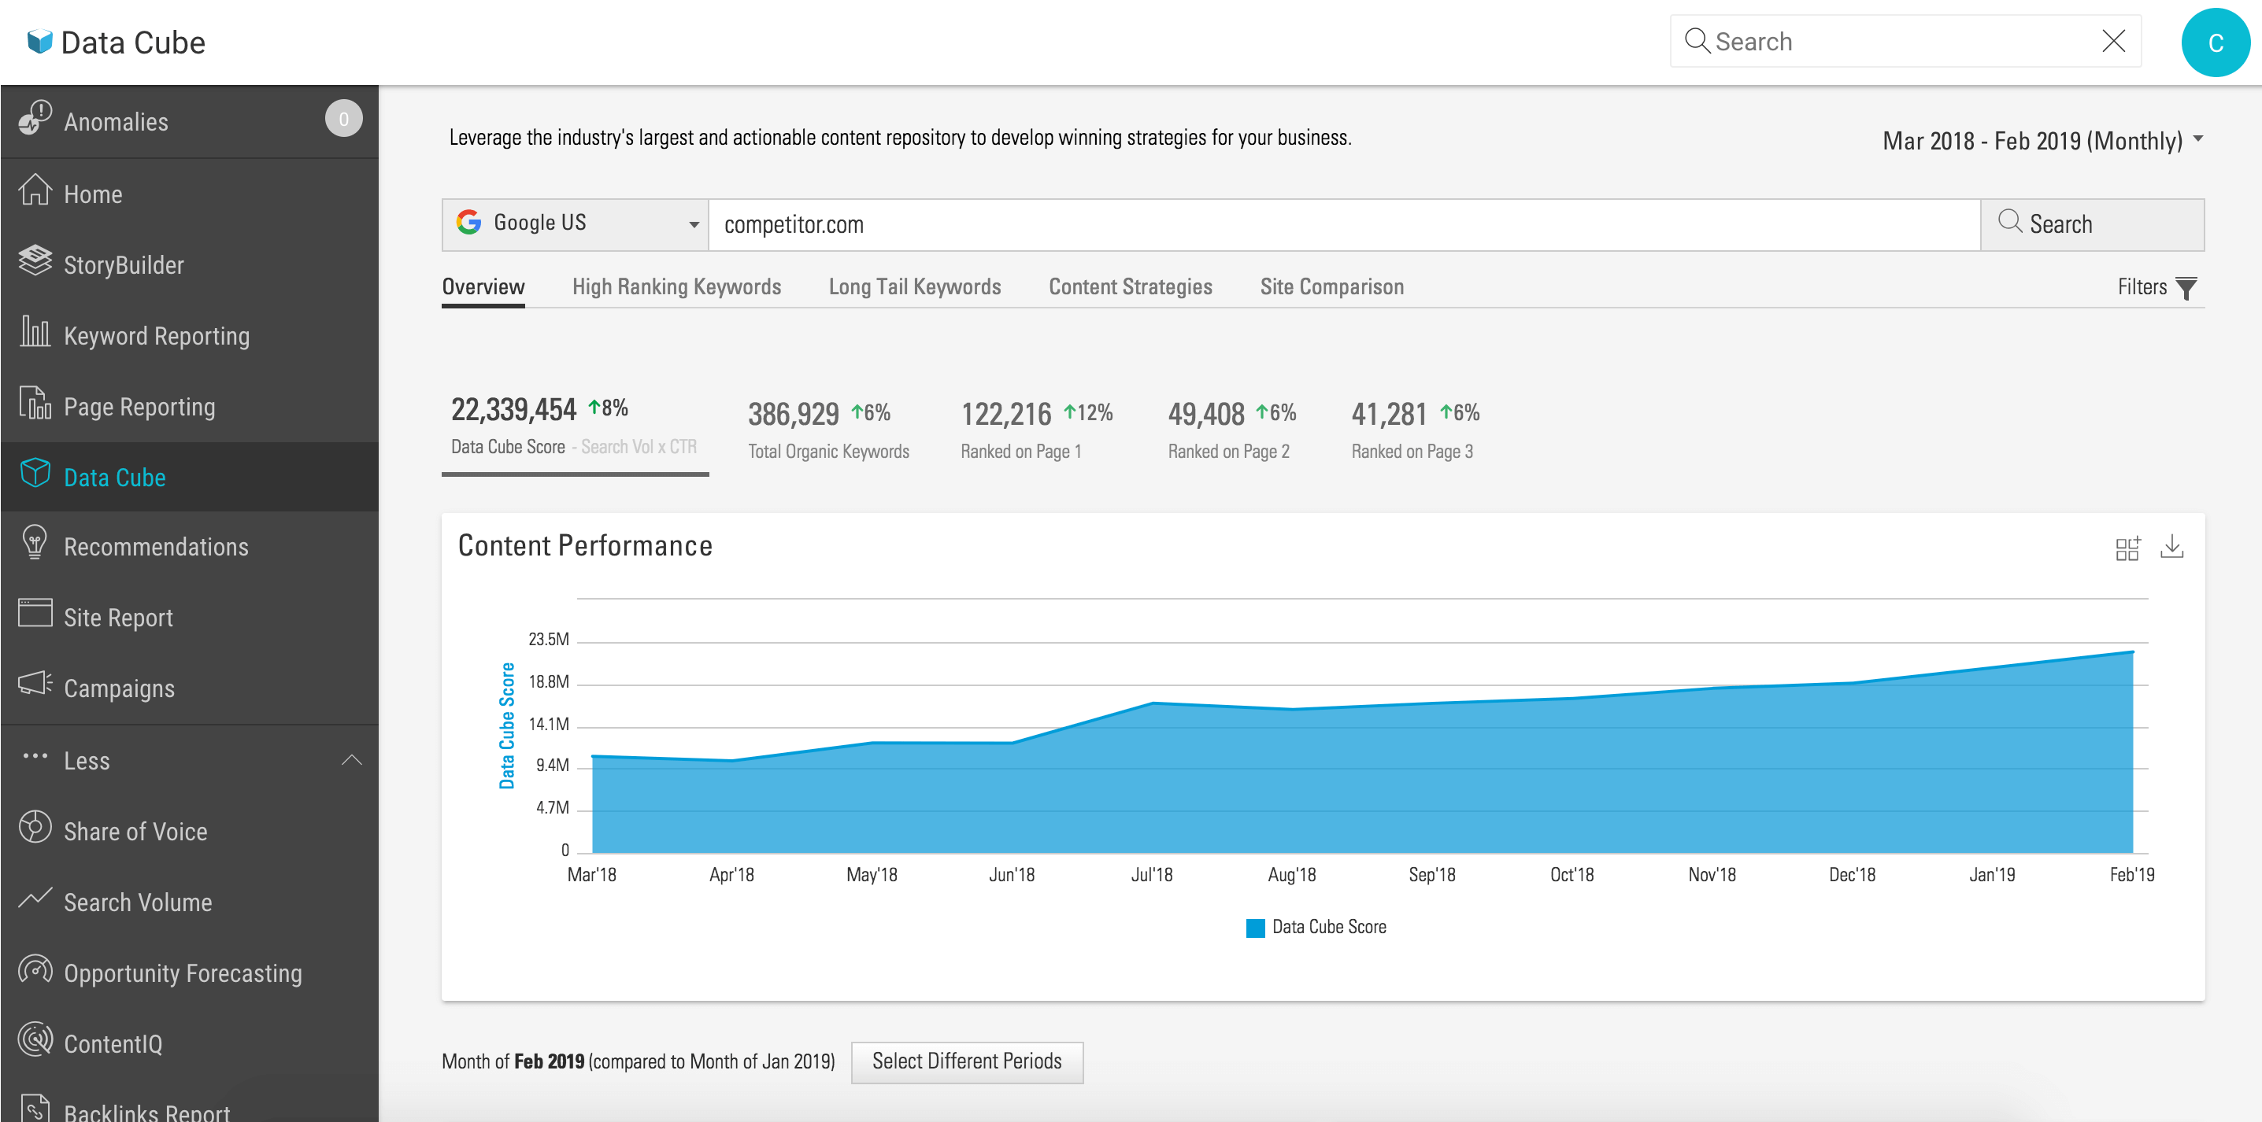The width and height of the screenshot is (2262, 1122).
Task: Toggle Data Cube Score legend swatch
Action: (1255, 927)
